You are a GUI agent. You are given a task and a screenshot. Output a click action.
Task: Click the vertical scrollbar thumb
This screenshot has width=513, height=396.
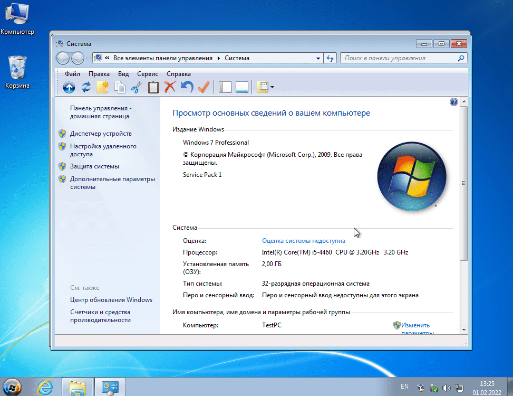coord(464,183)
